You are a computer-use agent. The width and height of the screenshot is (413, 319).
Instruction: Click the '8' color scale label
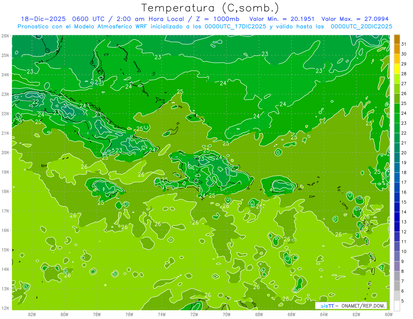(403, 271)
